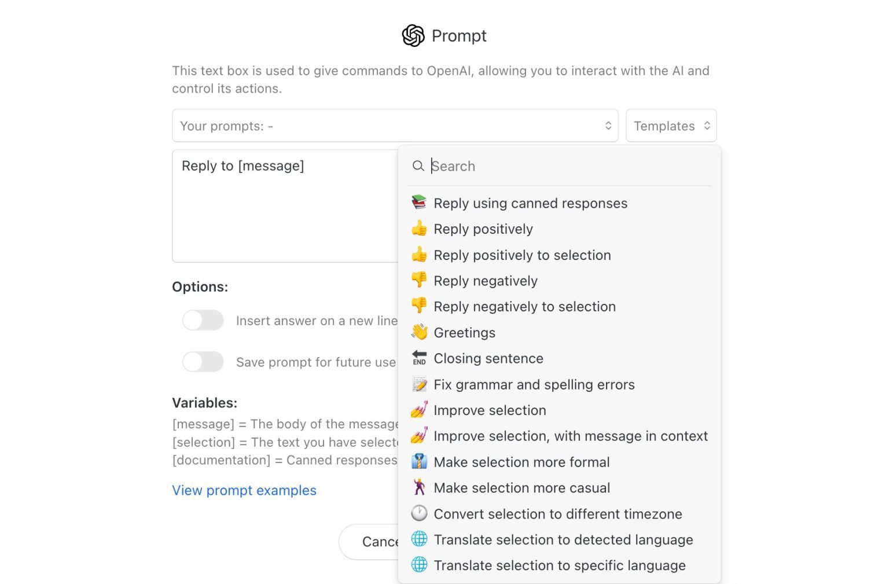Click the View prompt examples link

click(x=244, y=490)
